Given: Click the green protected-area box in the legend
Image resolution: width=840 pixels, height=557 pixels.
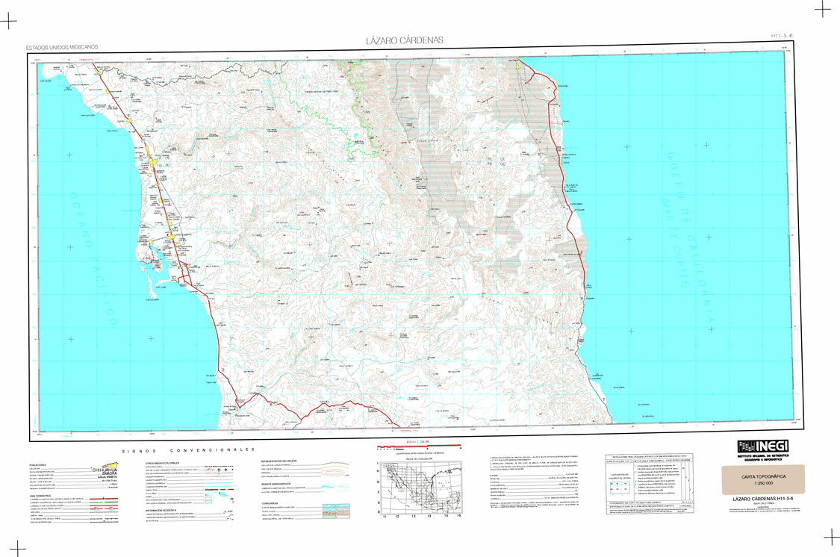Looking at the screenshot, I should coord(208,502).
